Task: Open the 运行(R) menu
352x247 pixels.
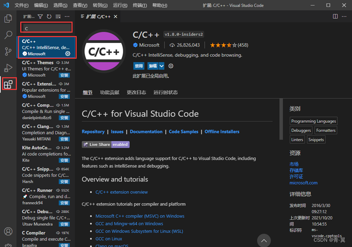Action: click(120, 5)
